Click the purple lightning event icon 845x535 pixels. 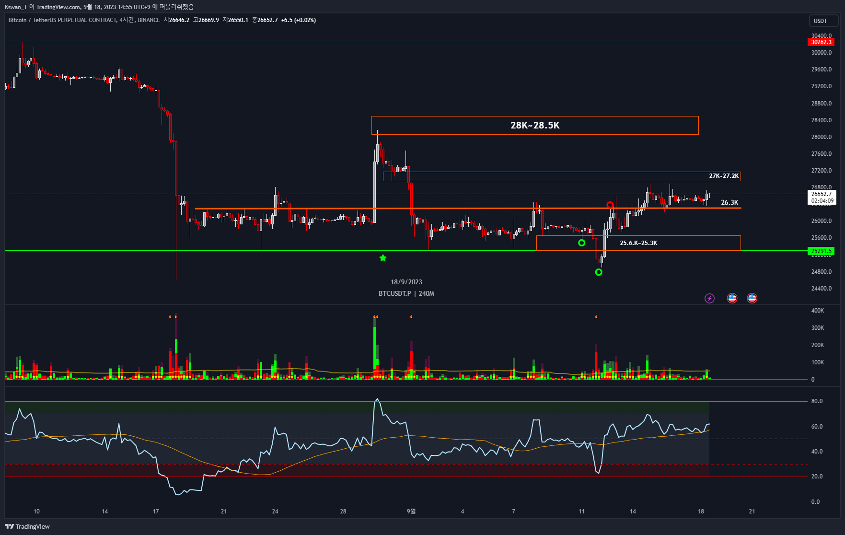pos(709,298)
